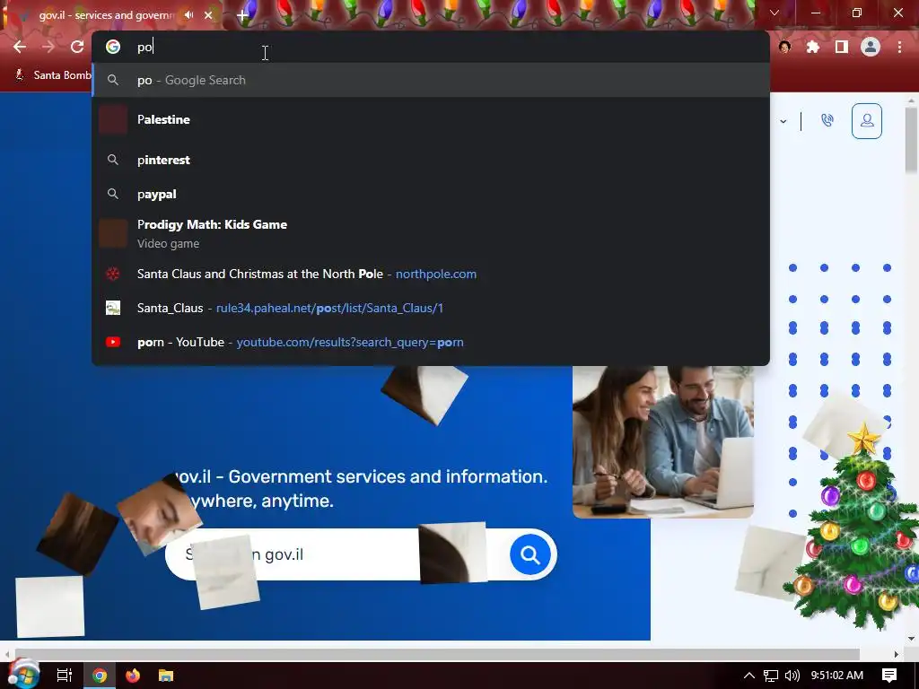Image resolution: width=919 pixels, height=689 pixels.
Task: Open the Santa_Claus paheal suggestion
Action: tap(431, 308)
